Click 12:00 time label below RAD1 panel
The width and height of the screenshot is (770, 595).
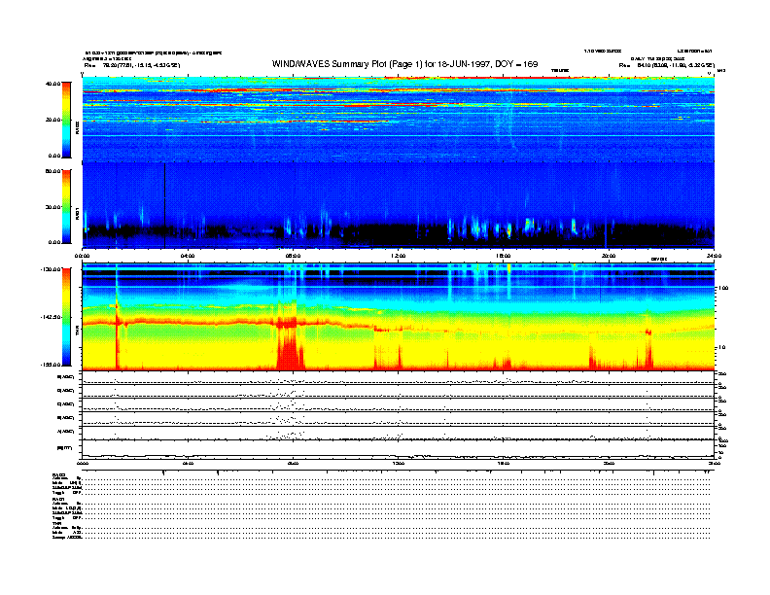[x=399, y=256]
